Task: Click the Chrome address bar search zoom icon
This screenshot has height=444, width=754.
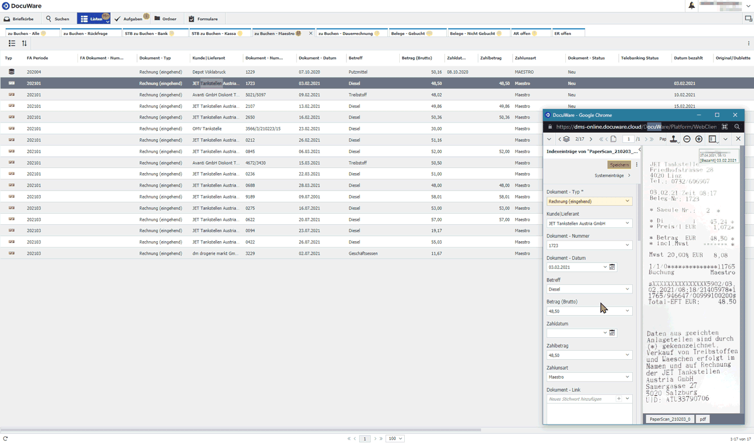Action: pyautogui.click(x=737, y=127)
